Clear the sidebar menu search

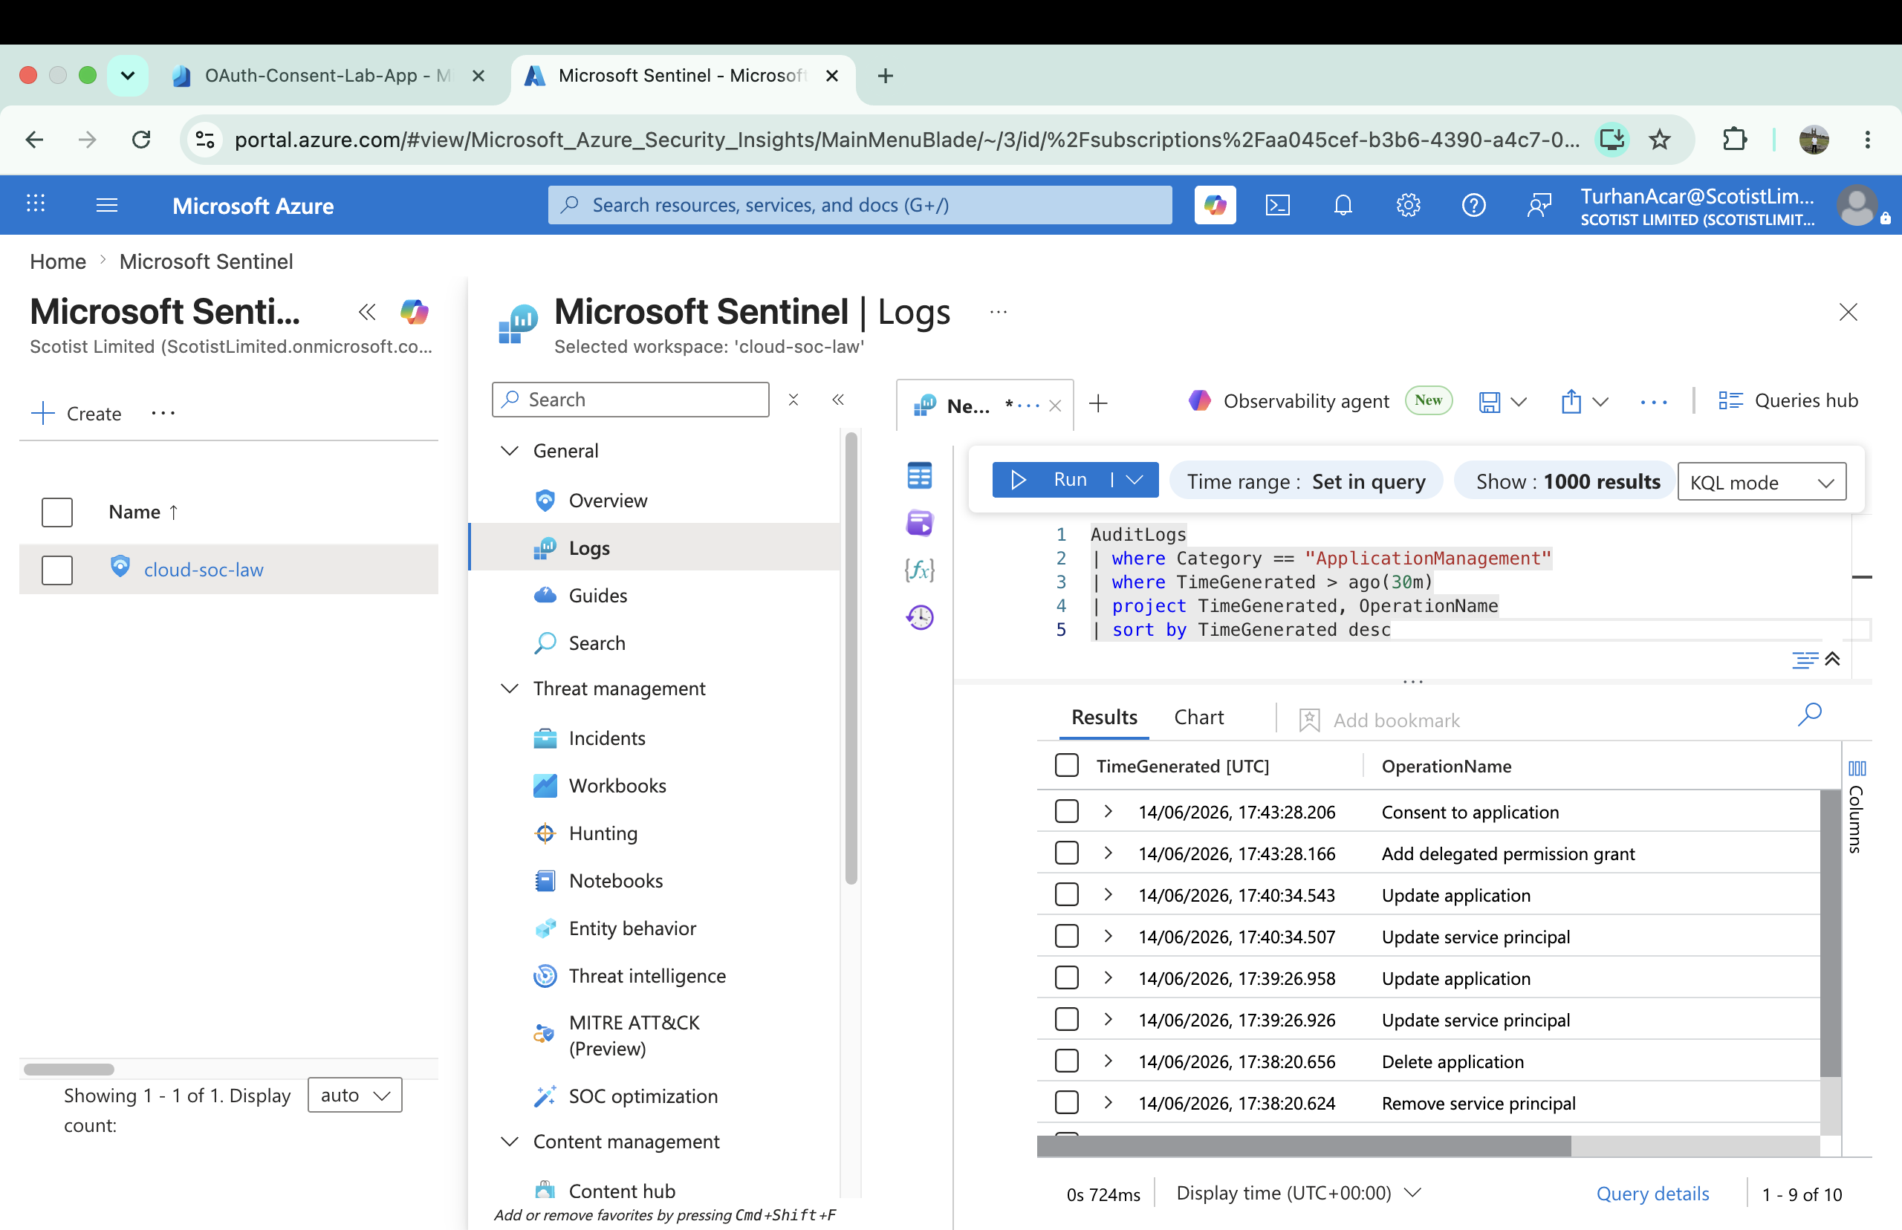tap(793, 400)
